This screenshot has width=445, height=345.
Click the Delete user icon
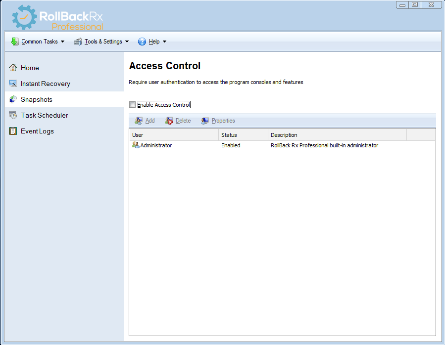click(x=169, y=121)
